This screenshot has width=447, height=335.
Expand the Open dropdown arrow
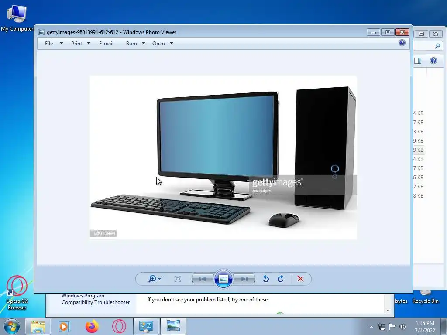coord(171,43)
